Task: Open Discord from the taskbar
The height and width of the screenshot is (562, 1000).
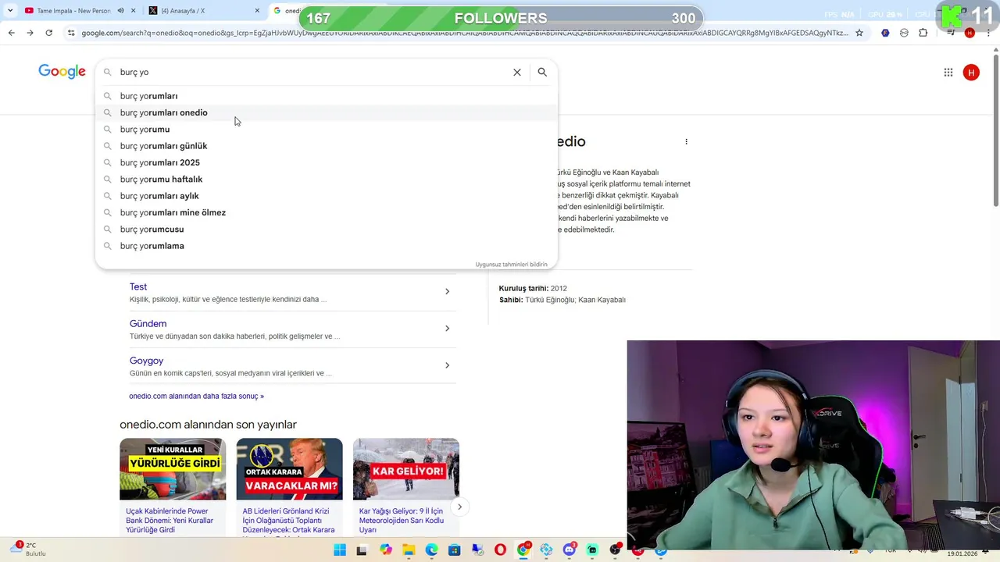Action: [569, 550]
